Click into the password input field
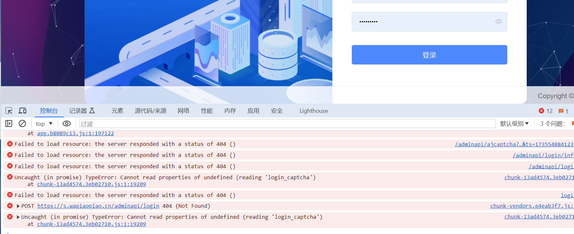The height and width of the screenshot is (234, 574). [x=421, y=22]
